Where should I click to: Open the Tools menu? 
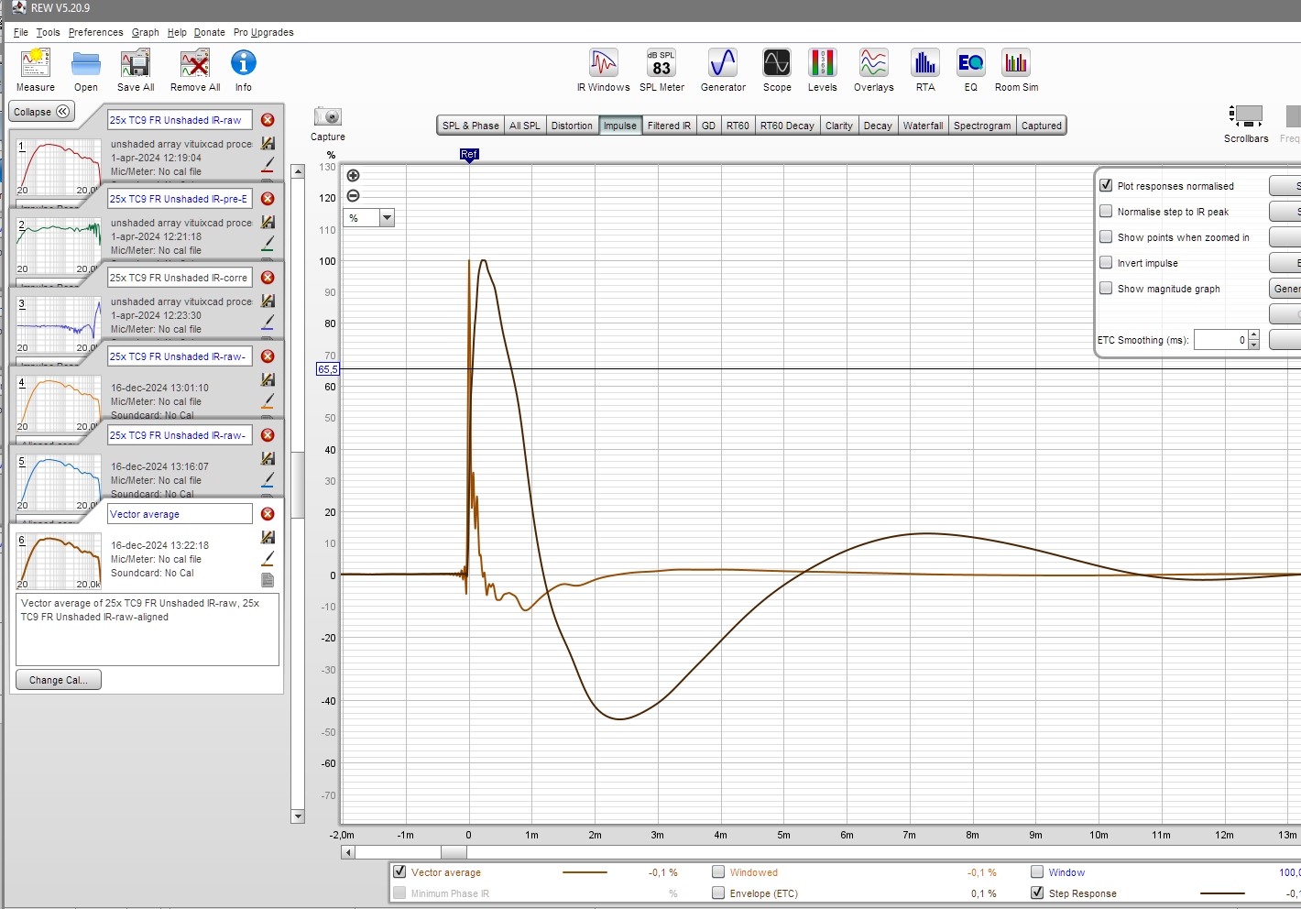(49, 32)
